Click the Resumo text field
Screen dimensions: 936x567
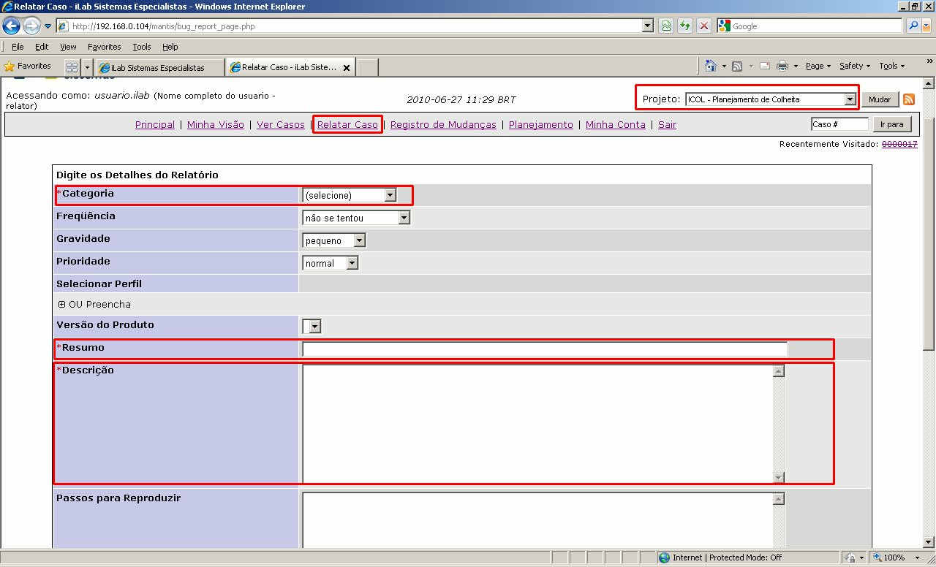(x=545, y=349)
